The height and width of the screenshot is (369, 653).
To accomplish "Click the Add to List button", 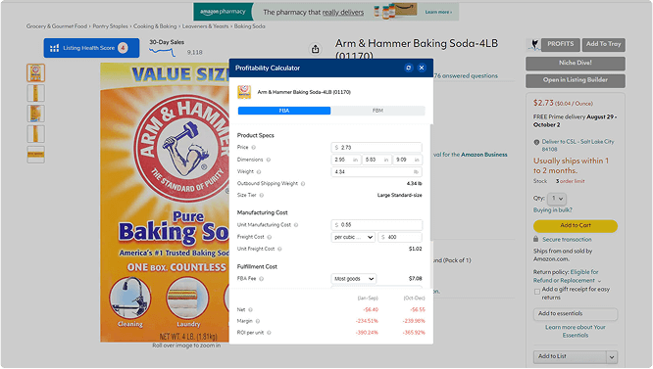I will point(570,357).
